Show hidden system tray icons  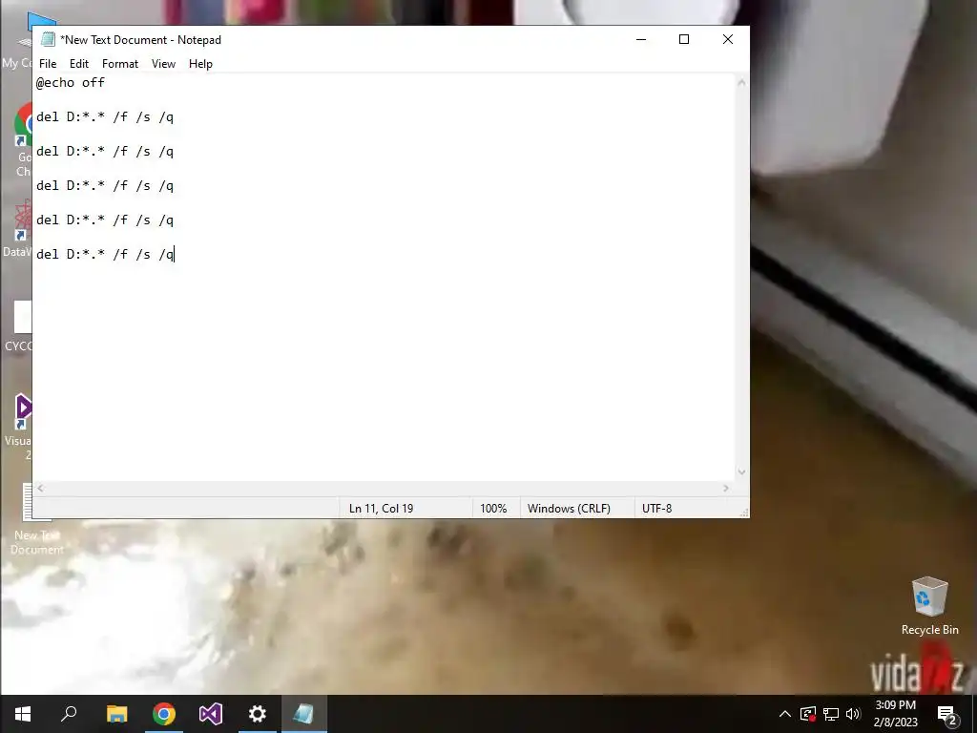click(785, 714)
